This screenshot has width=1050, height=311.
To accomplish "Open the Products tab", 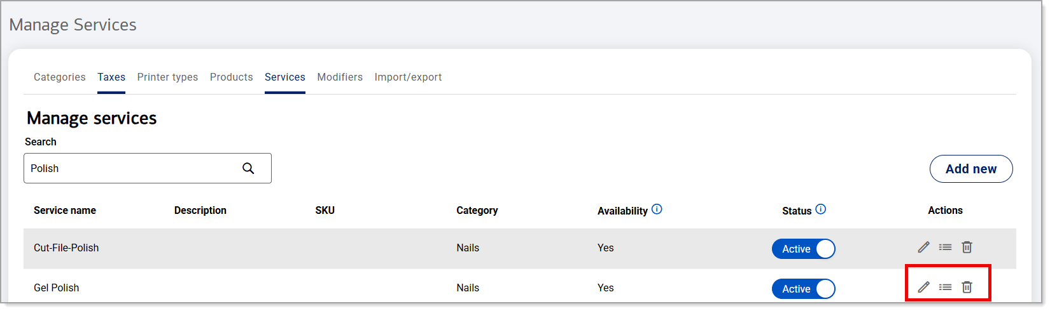I will 232,77.
